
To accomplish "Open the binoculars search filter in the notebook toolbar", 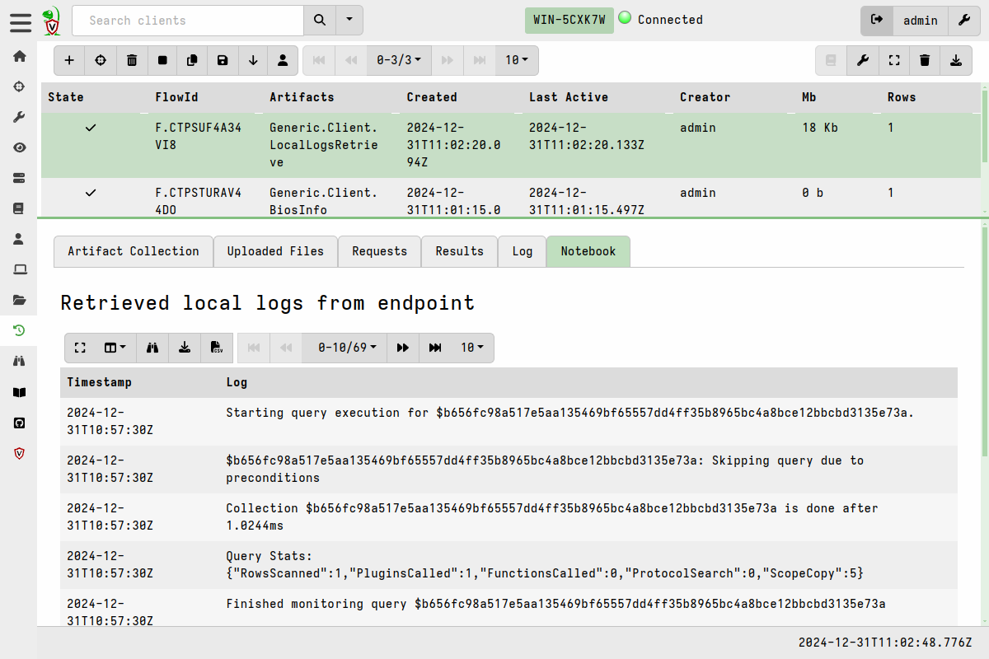I will pyautogui.click(x=152, y=348).
